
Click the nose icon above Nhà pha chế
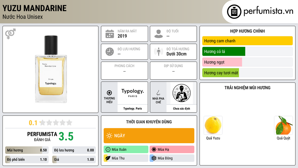(158, 93)
